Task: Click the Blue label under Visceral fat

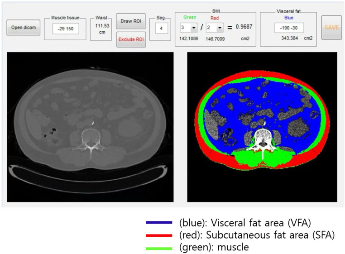Action: (x=289, y=18)
